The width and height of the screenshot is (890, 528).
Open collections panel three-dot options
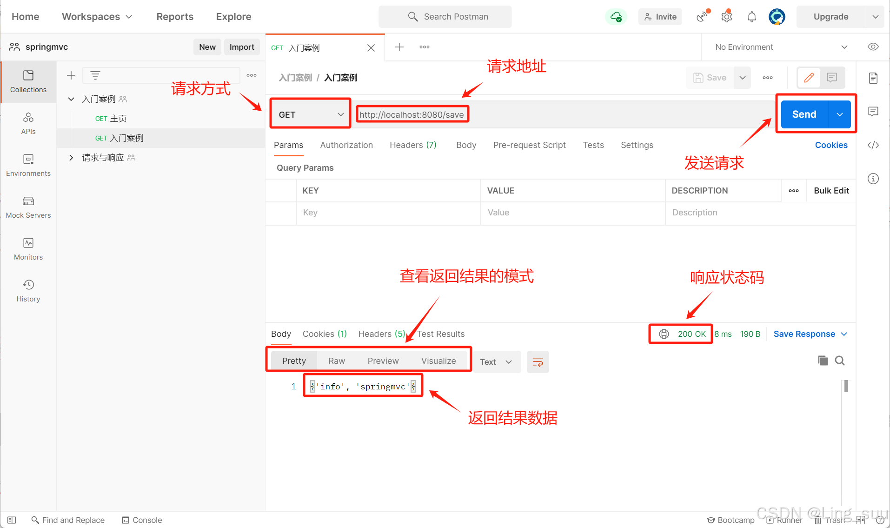point(252,75)
